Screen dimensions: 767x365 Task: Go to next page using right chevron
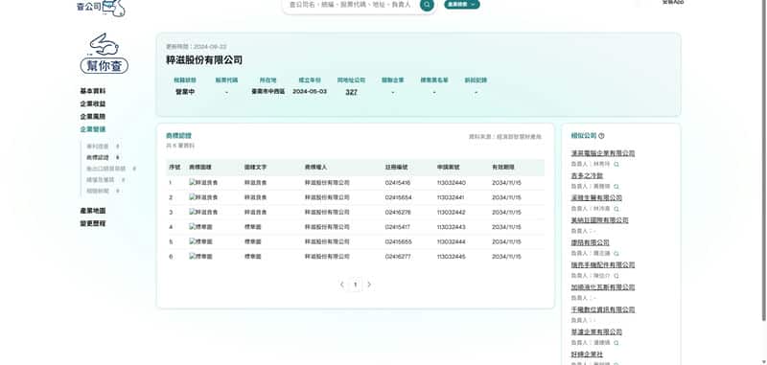tap(369, 285)
